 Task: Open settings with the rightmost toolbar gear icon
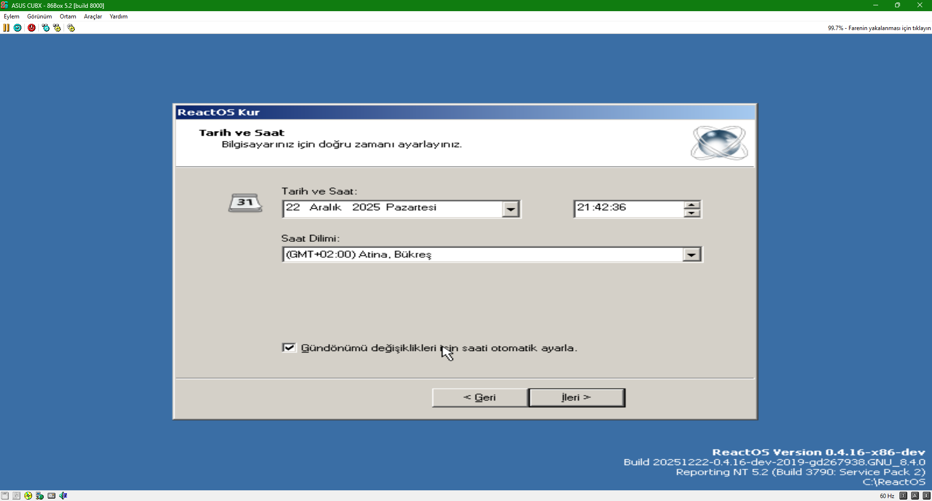click(71, 28)
